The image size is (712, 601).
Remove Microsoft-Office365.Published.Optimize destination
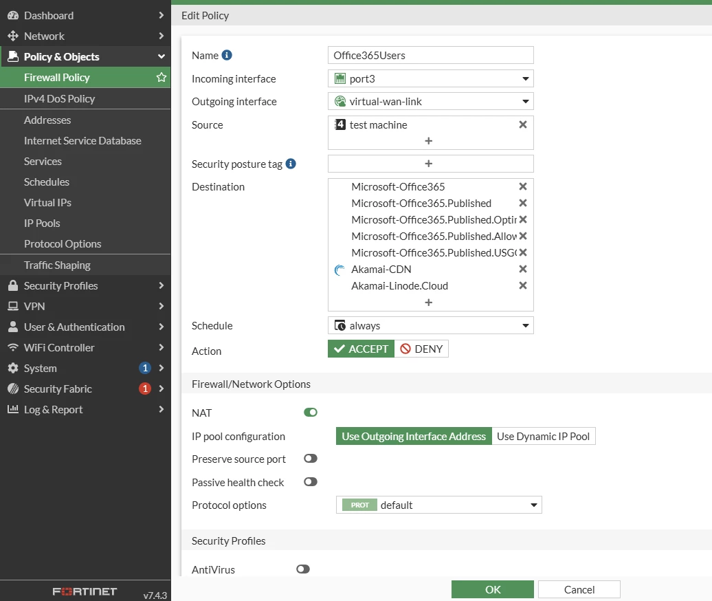(523, 219)
